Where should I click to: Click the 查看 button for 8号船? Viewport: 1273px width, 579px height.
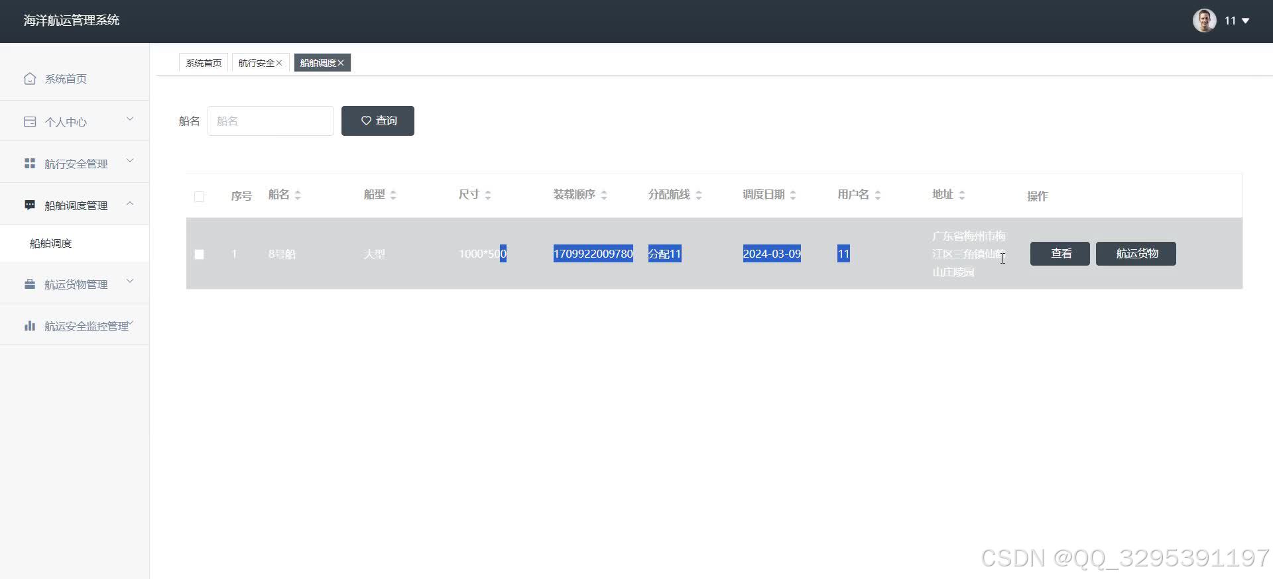[x=1060, y=254]
